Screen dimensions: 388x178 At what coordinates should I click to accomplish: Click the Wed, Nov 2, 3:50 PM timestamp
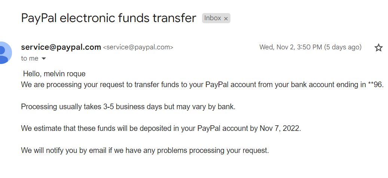pyautogui.click(x=290, y=47)
